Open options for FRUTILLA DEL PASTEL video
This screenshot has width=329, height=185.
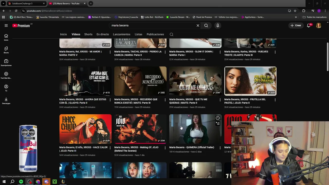275,100
